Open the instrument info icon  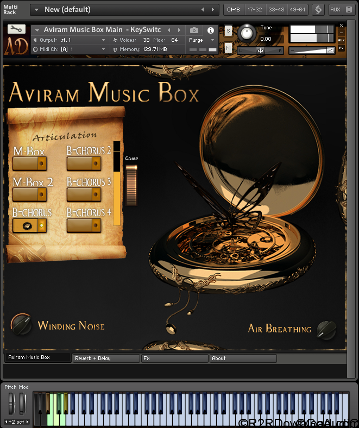point(211,30)
